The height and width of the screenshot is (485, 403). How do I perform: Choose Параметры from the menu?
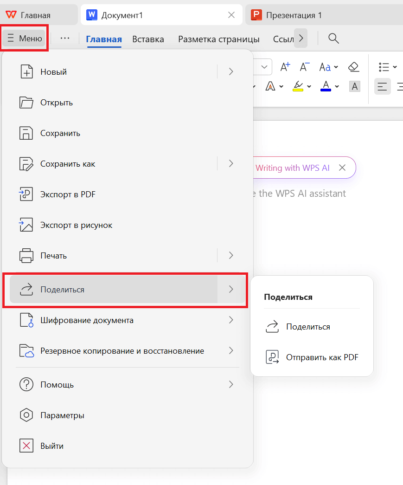(62, 415)
